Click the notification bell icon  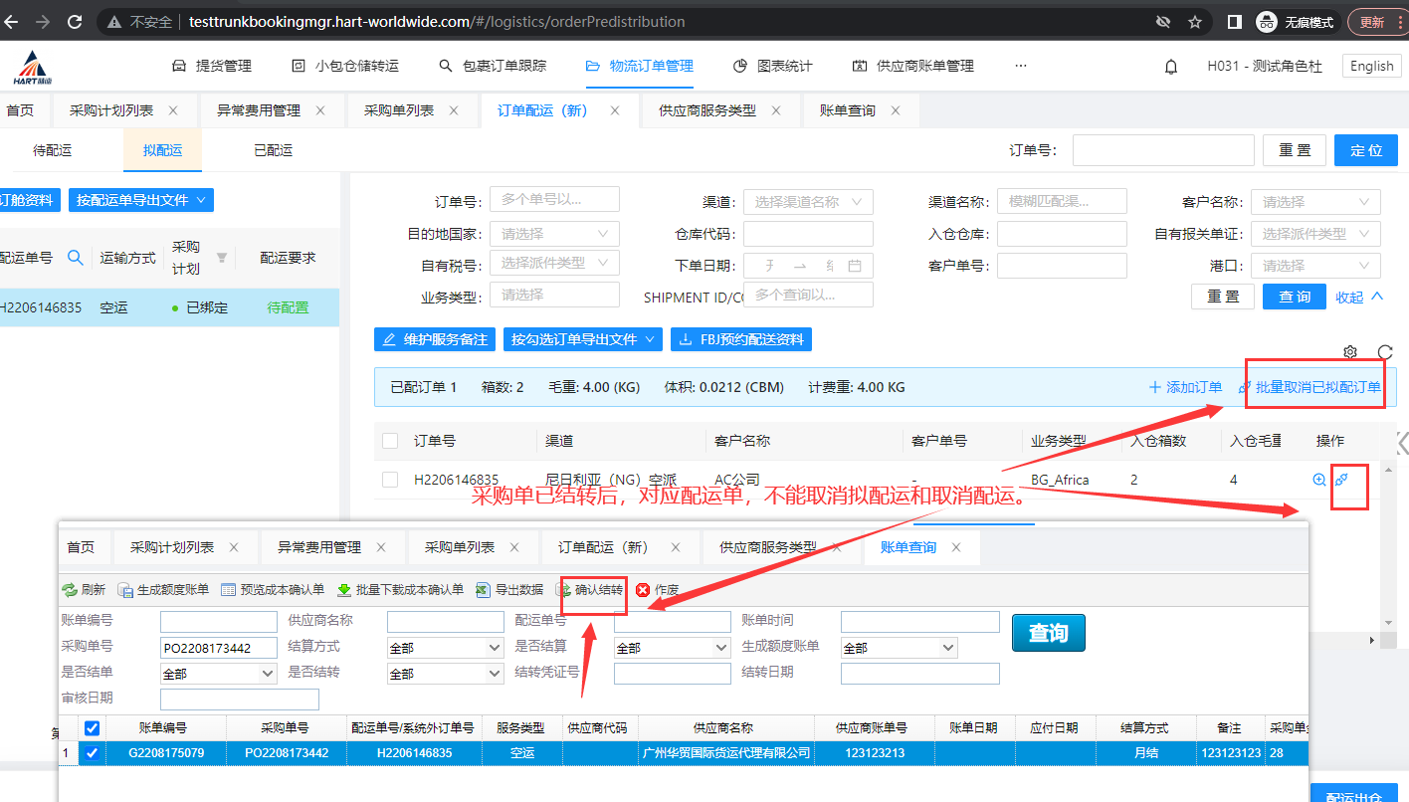(1171, 67)
